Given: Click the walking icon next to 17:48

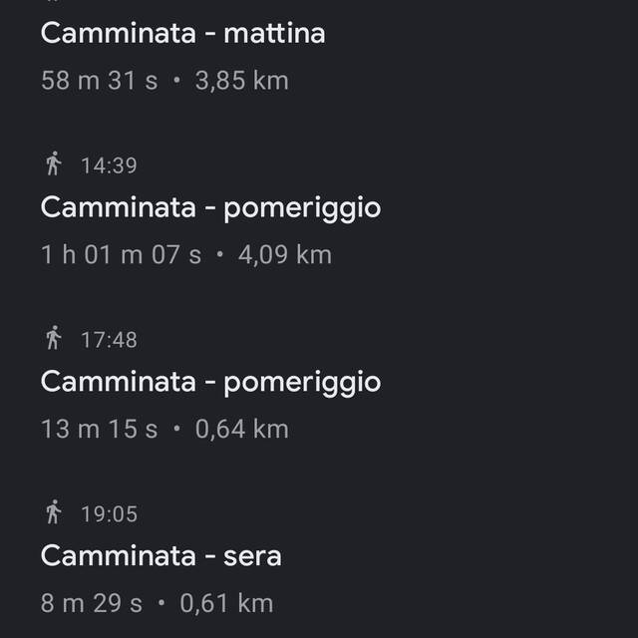Looking at the screenshot, I should [54, 339].
